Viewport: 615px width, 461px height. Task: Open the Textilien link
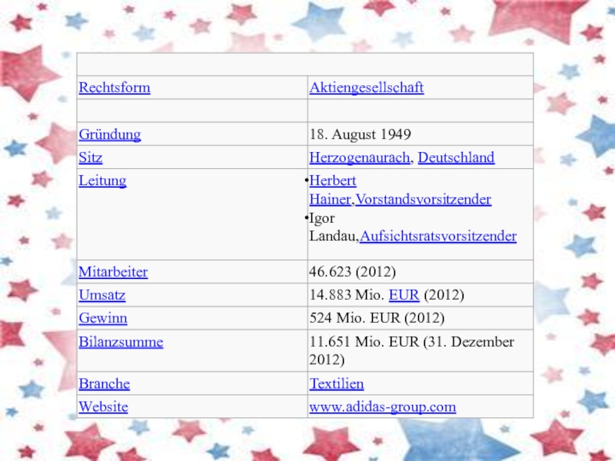tap(337, 383)
